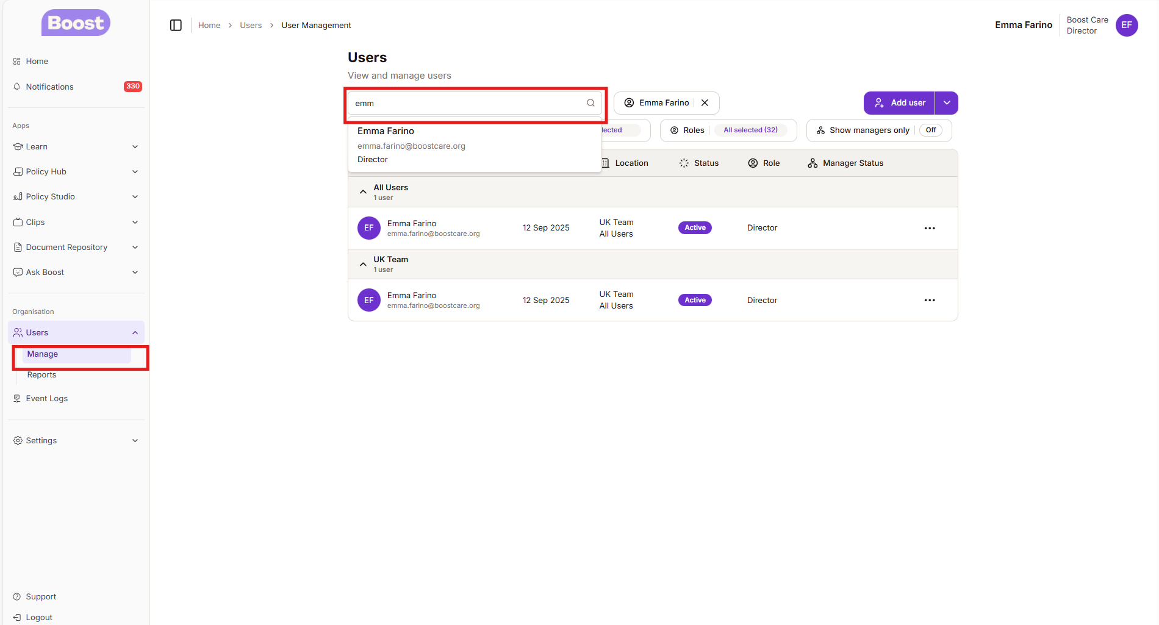Image resolution: width=1159 pixels, height=625 pixels.
Task: Click the Active badge in All Users row
Action: tap(695, 228)
